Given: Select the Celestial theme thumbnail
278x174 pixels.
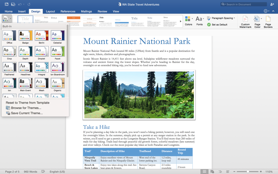Looking at the screenshot, I should tap(58, 36).
